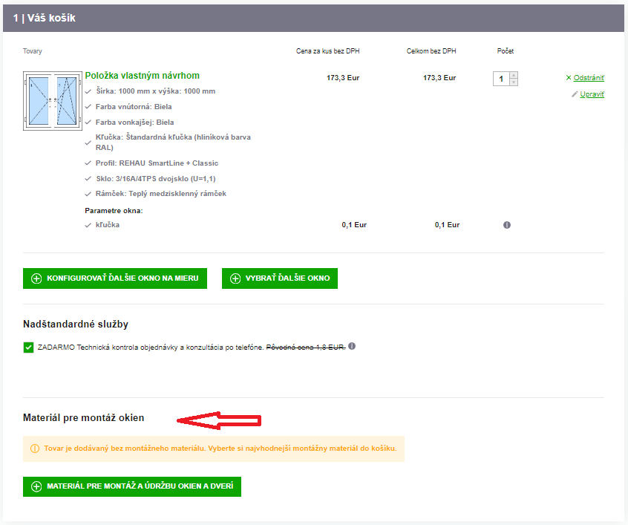This screenshot has width=628, height=525.
Task: Increase quantity with the up stepper arrow
Action: pyautogui.click(x=514, y=75)
